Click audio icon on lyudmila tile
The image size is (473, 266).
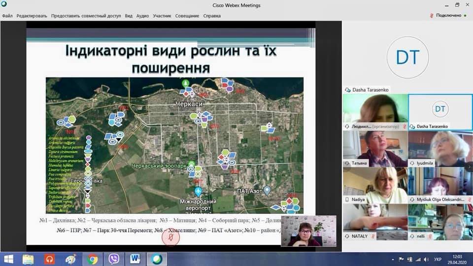coord(412,163)
